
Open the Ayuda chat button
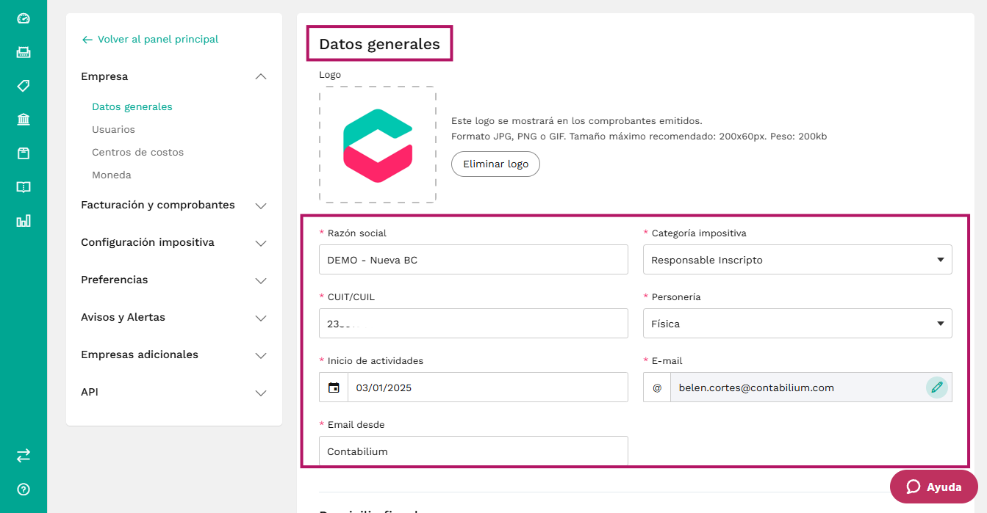(934, 487)
